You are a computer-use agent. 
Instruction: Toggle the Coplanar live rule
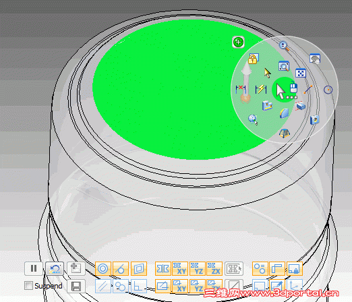139,268
